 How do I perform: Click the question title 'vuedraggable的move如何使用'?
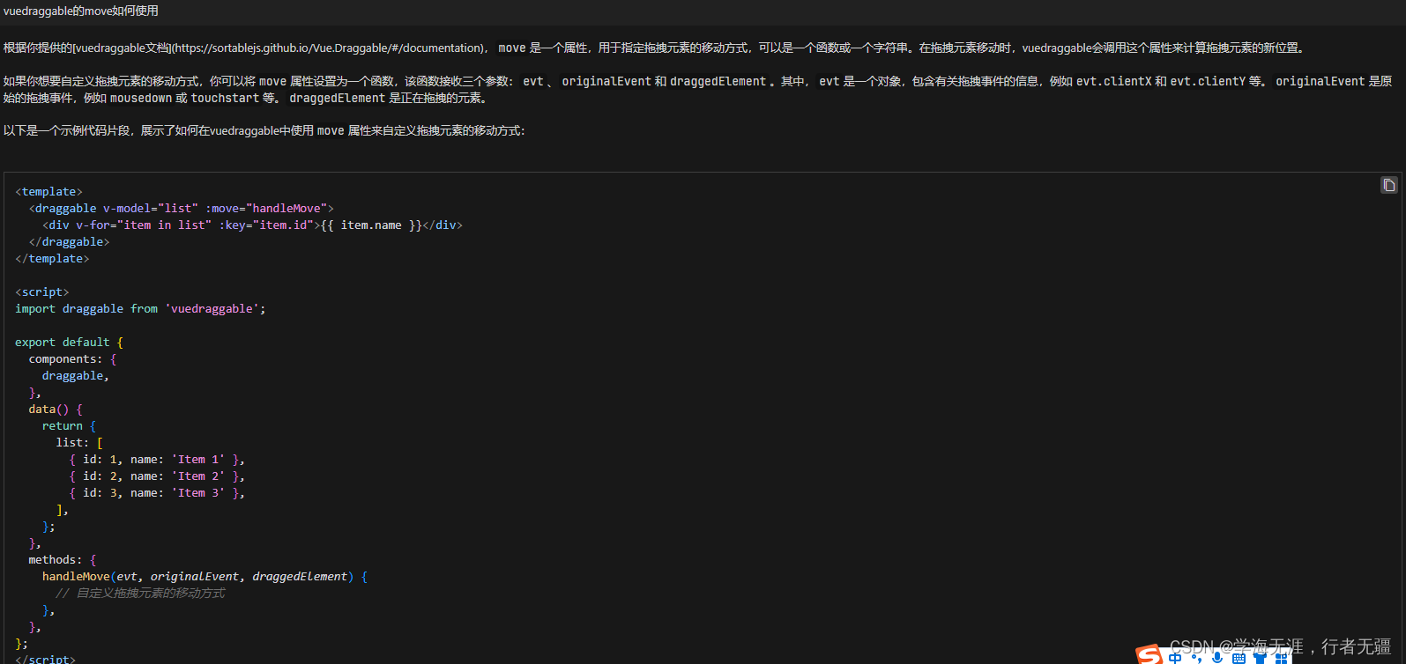point(81,11)
